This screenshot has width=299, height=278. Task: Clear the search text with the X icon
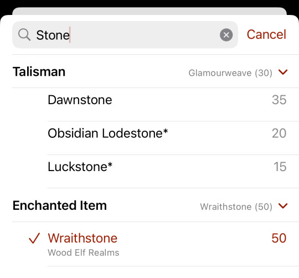(226, 35)
